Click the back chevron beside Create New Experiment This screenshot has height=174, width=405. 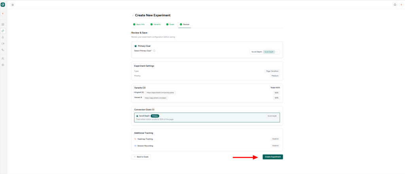(133, 15)
